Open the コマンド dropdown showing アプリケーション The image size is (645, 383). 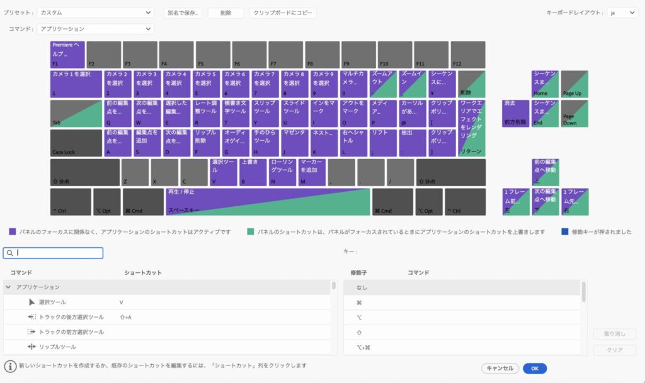(x=96, y=29)
